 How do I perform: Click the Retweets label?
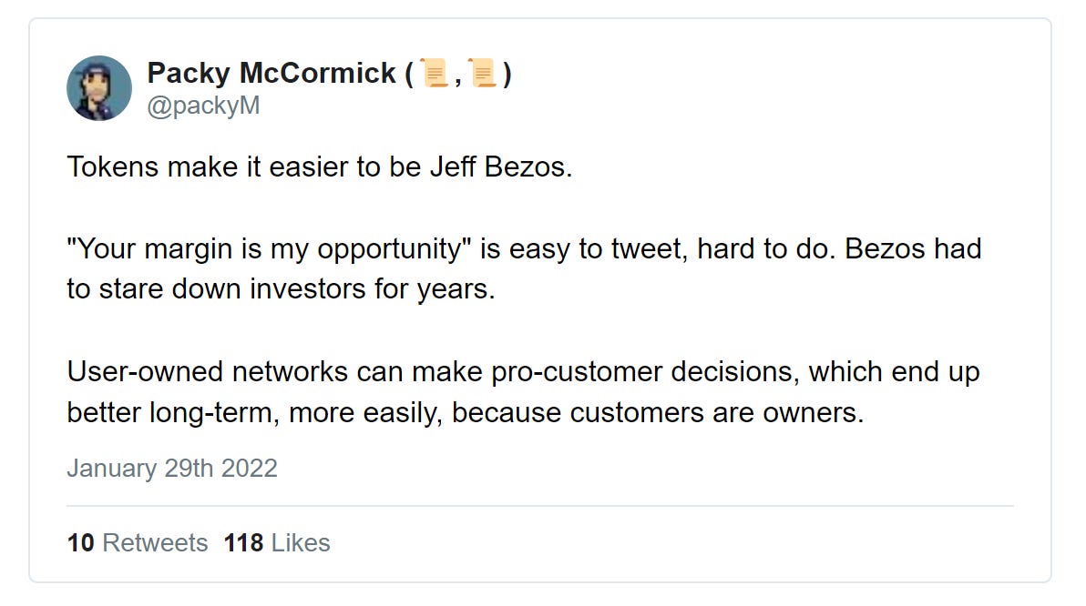[x=155, y=543]
